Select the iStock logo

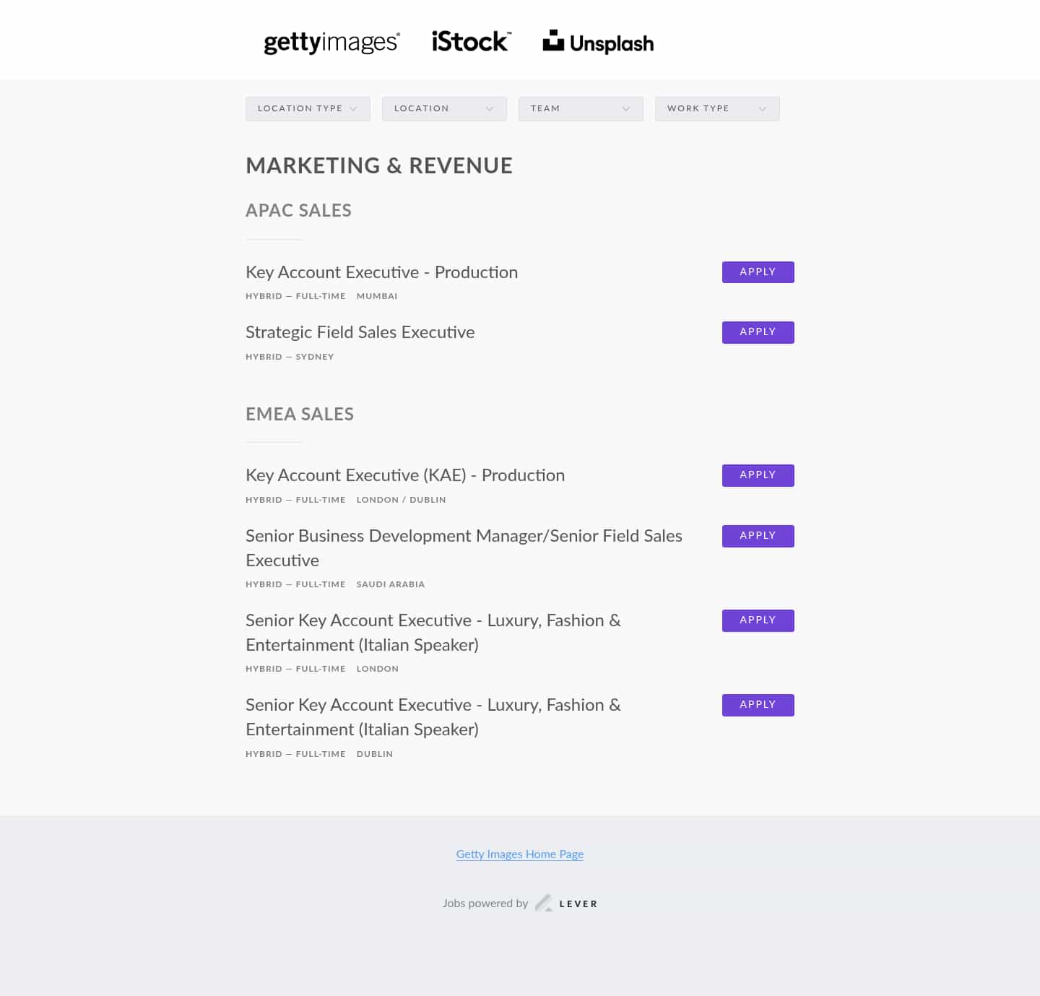[470, 41]
